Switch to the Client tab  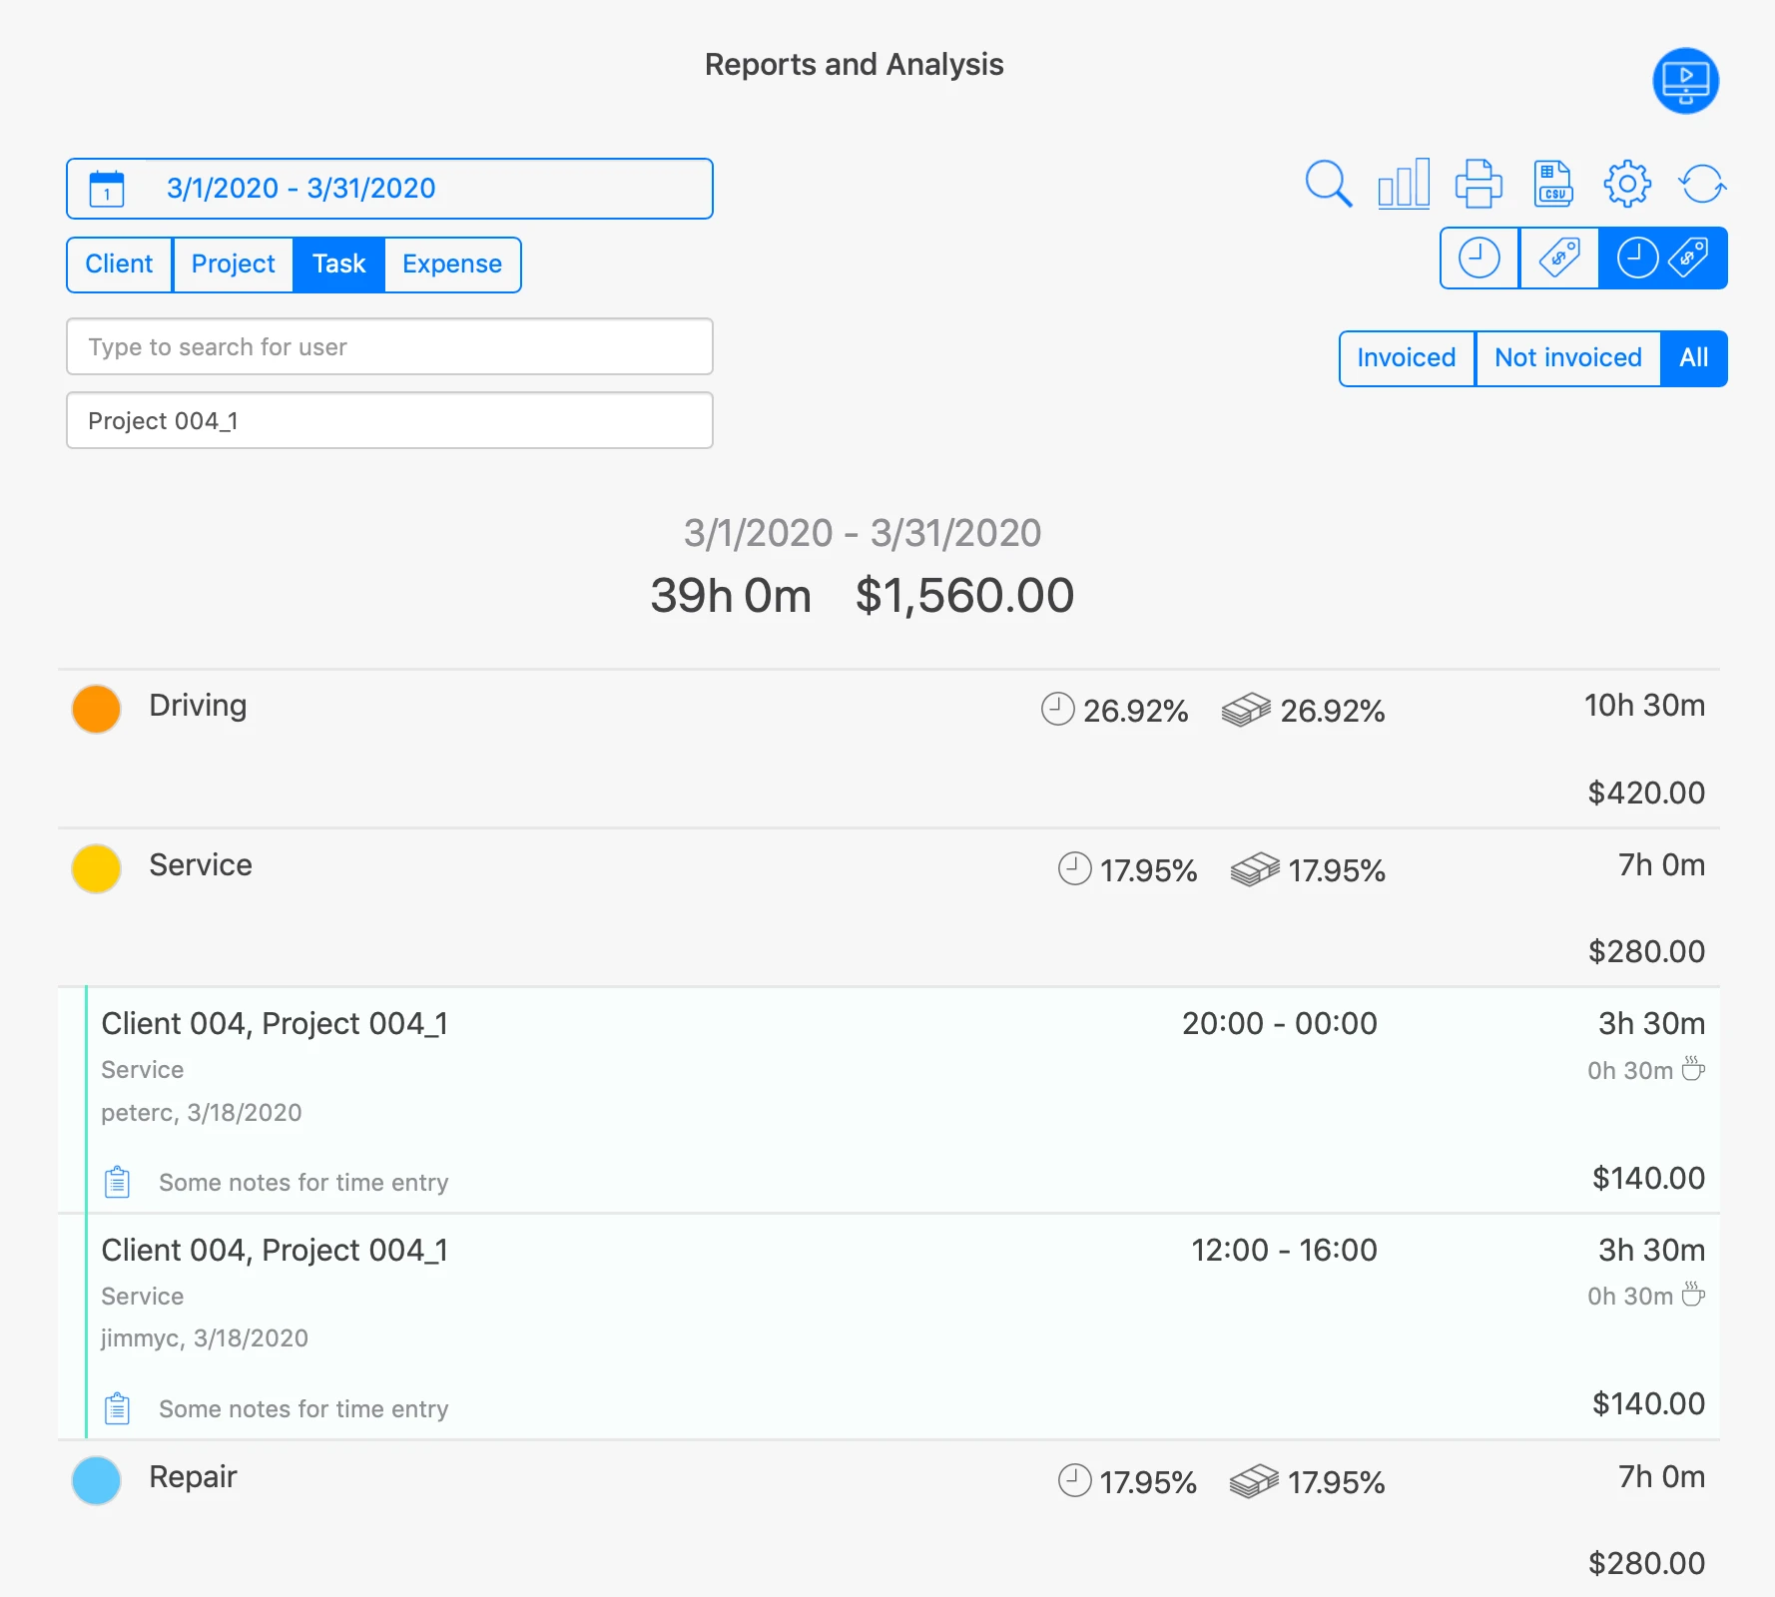tap(119, 265)
